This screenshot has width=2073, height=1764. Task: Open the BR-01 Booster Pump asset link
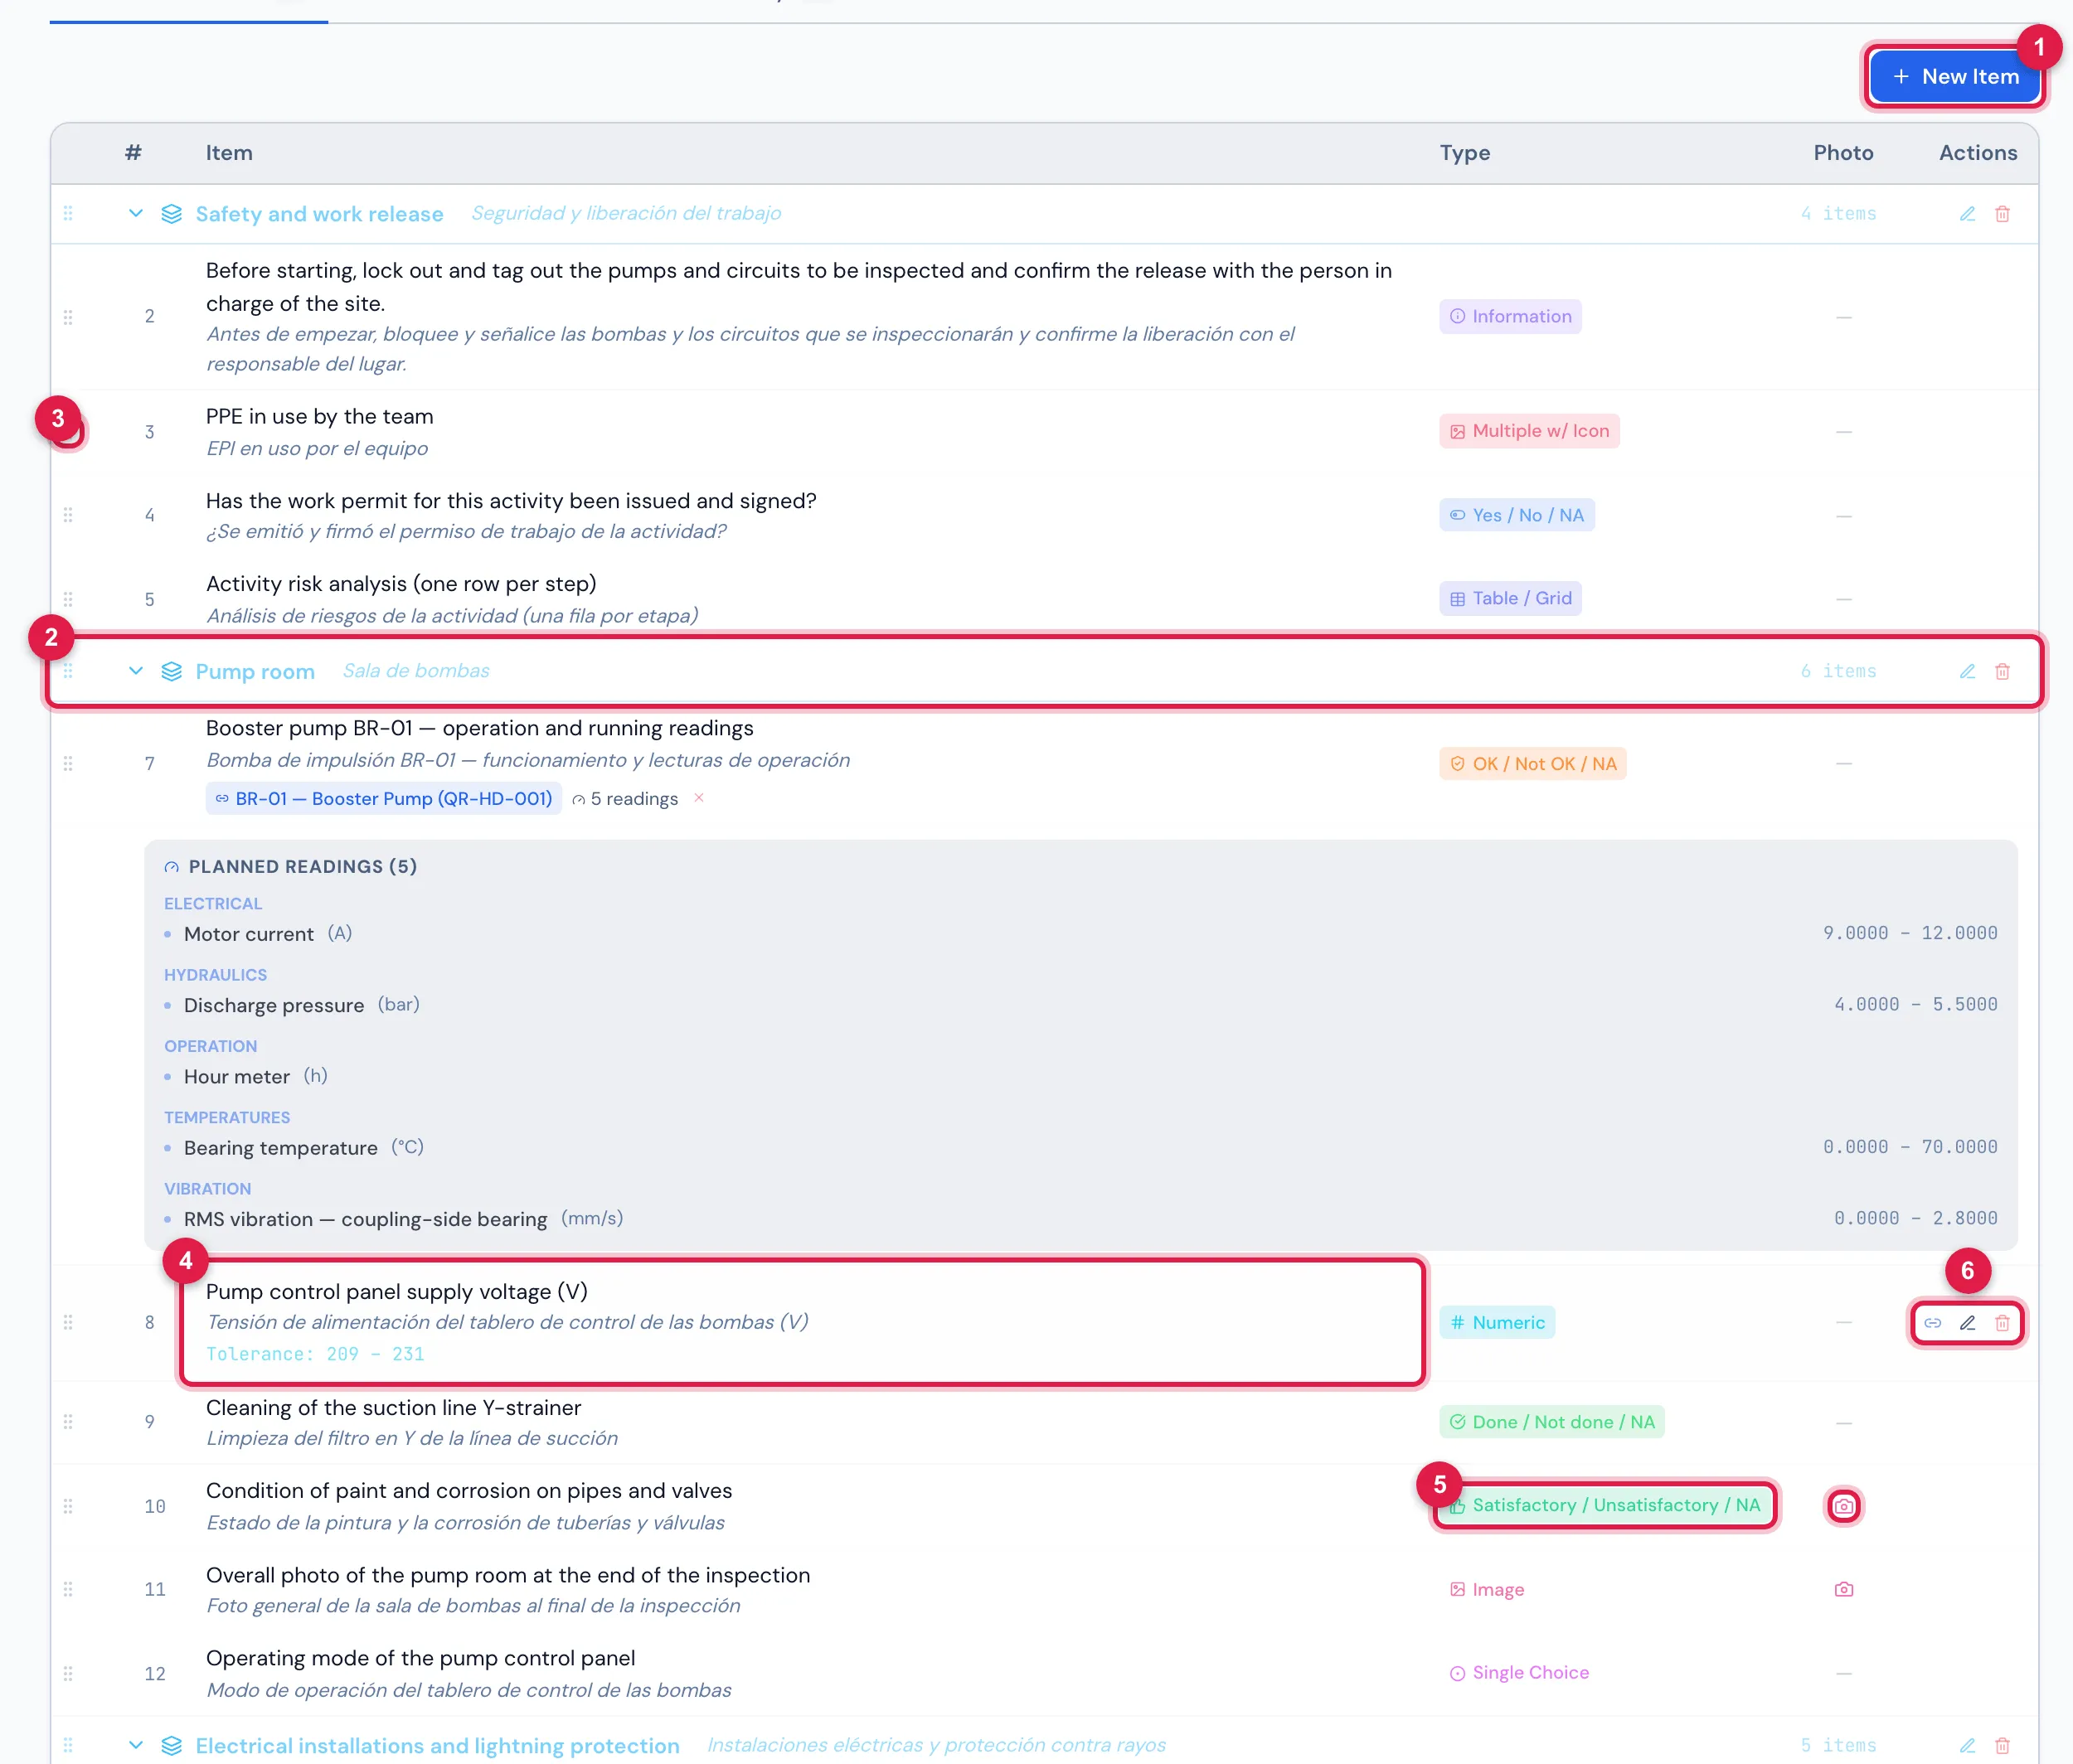pos(383,799)
